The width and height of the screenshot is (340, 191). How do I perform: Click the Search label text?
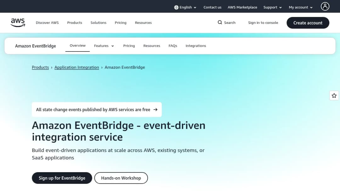coord(229,23)
